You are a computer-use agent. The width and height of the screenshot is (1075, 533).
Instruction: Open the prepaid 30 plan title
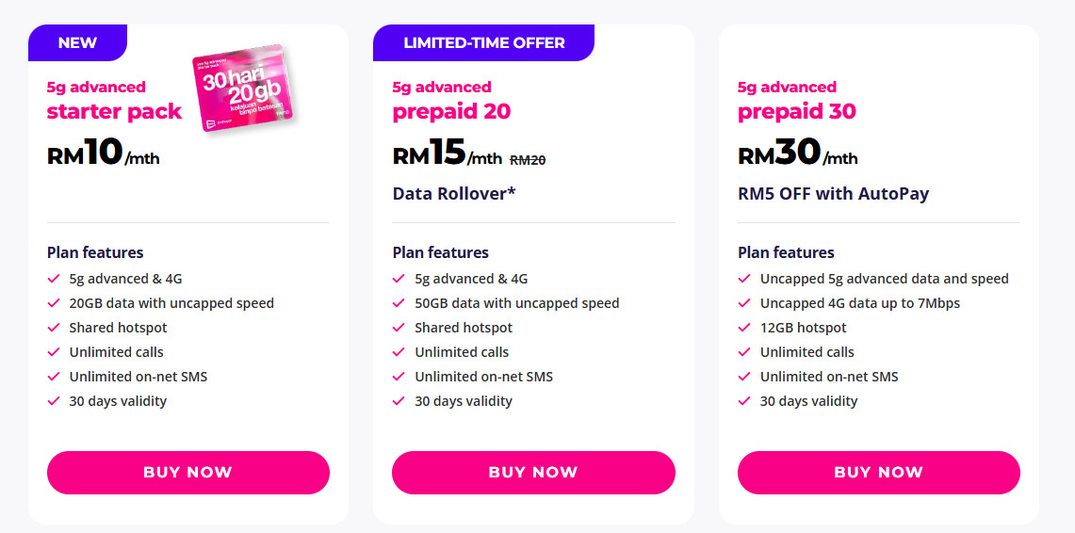tap(797, 112)
